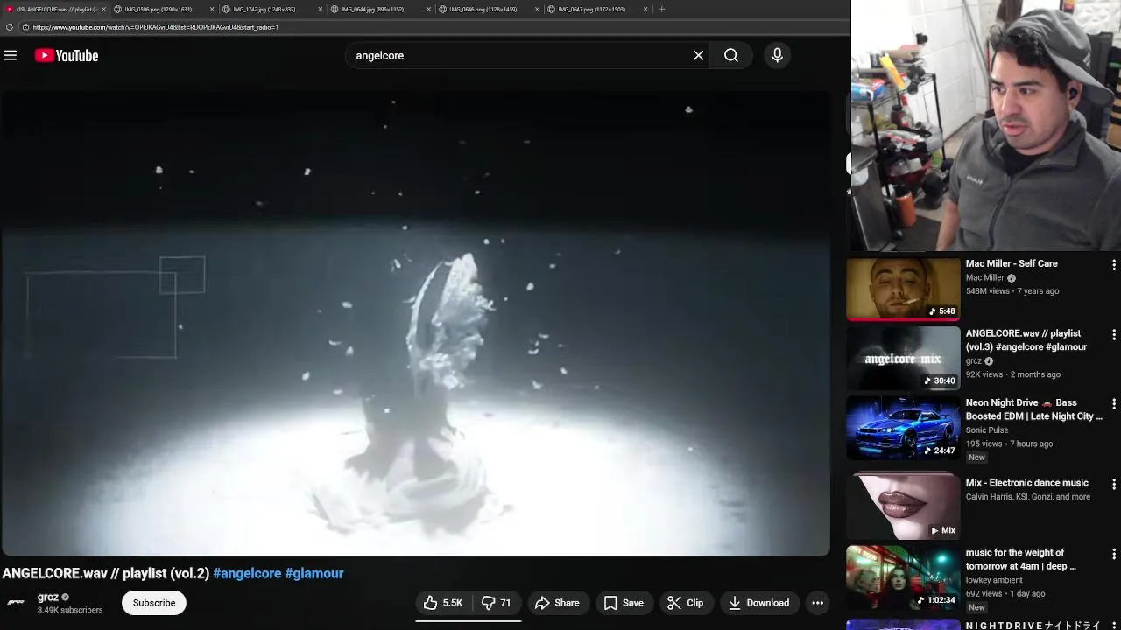Click lowkey ambient channel name
Screen dimensions: 1121x630
(x=994, y=580)
